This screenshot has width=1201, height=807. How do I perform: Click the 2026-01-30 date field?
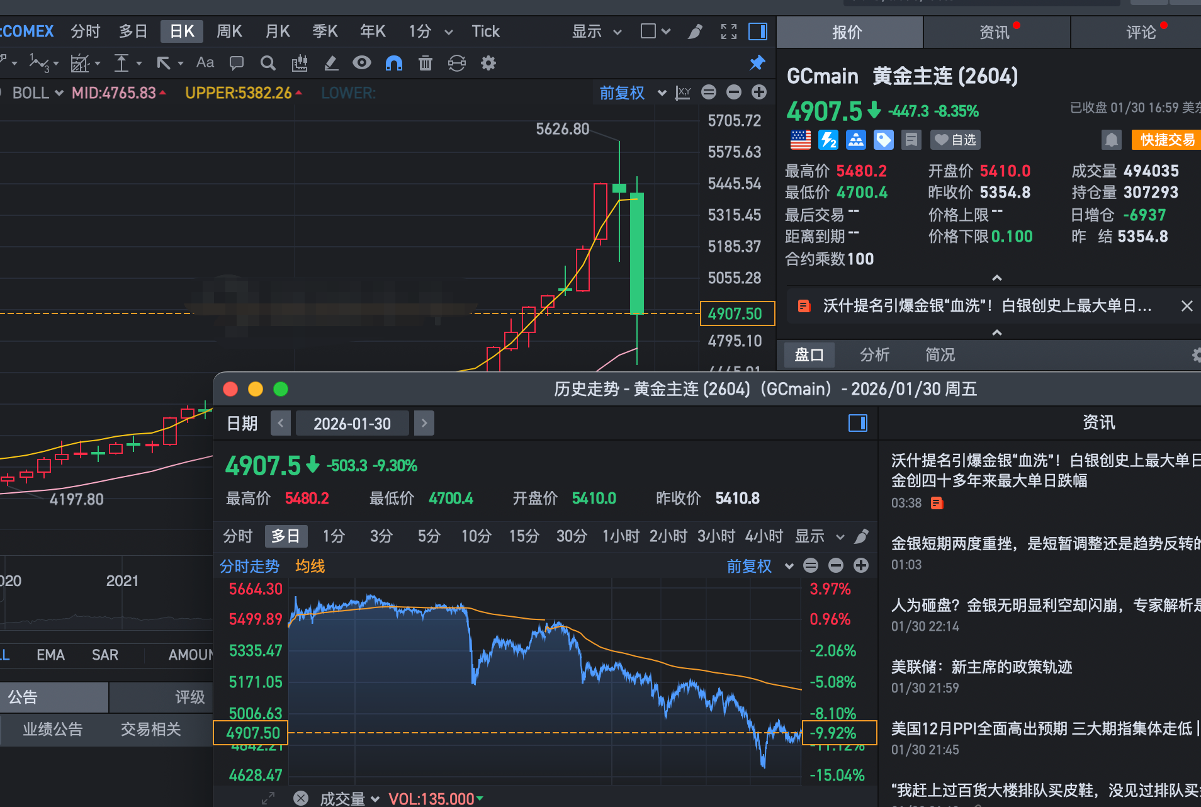(352, 424)
